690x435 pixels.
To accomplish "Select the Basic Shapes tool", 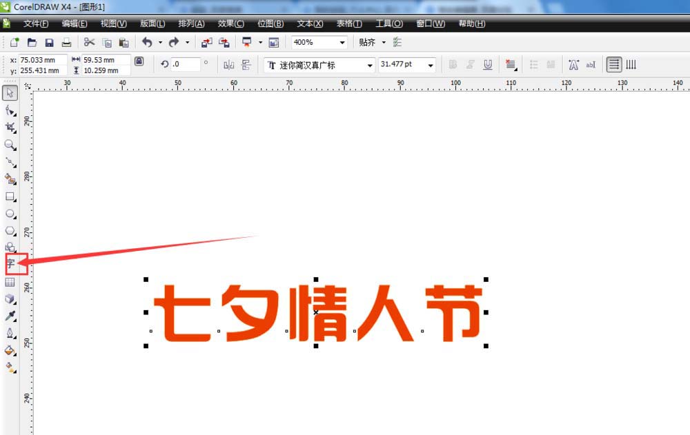I will [10, 247].
